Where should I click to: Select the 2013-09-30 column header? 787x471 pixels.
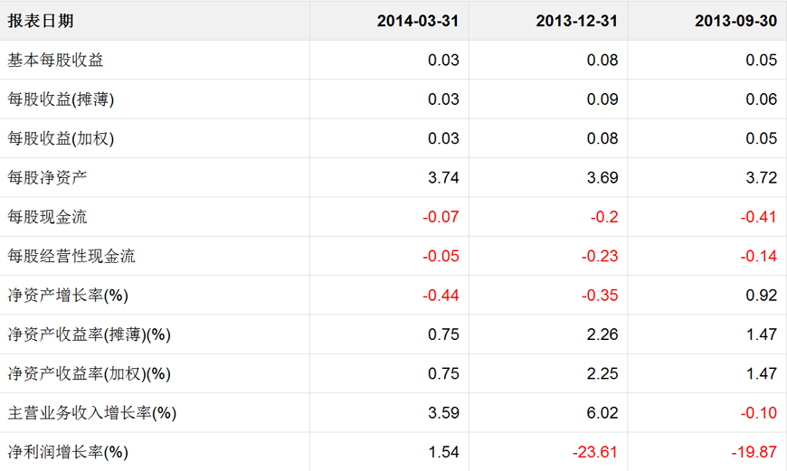tap(735, 21)
